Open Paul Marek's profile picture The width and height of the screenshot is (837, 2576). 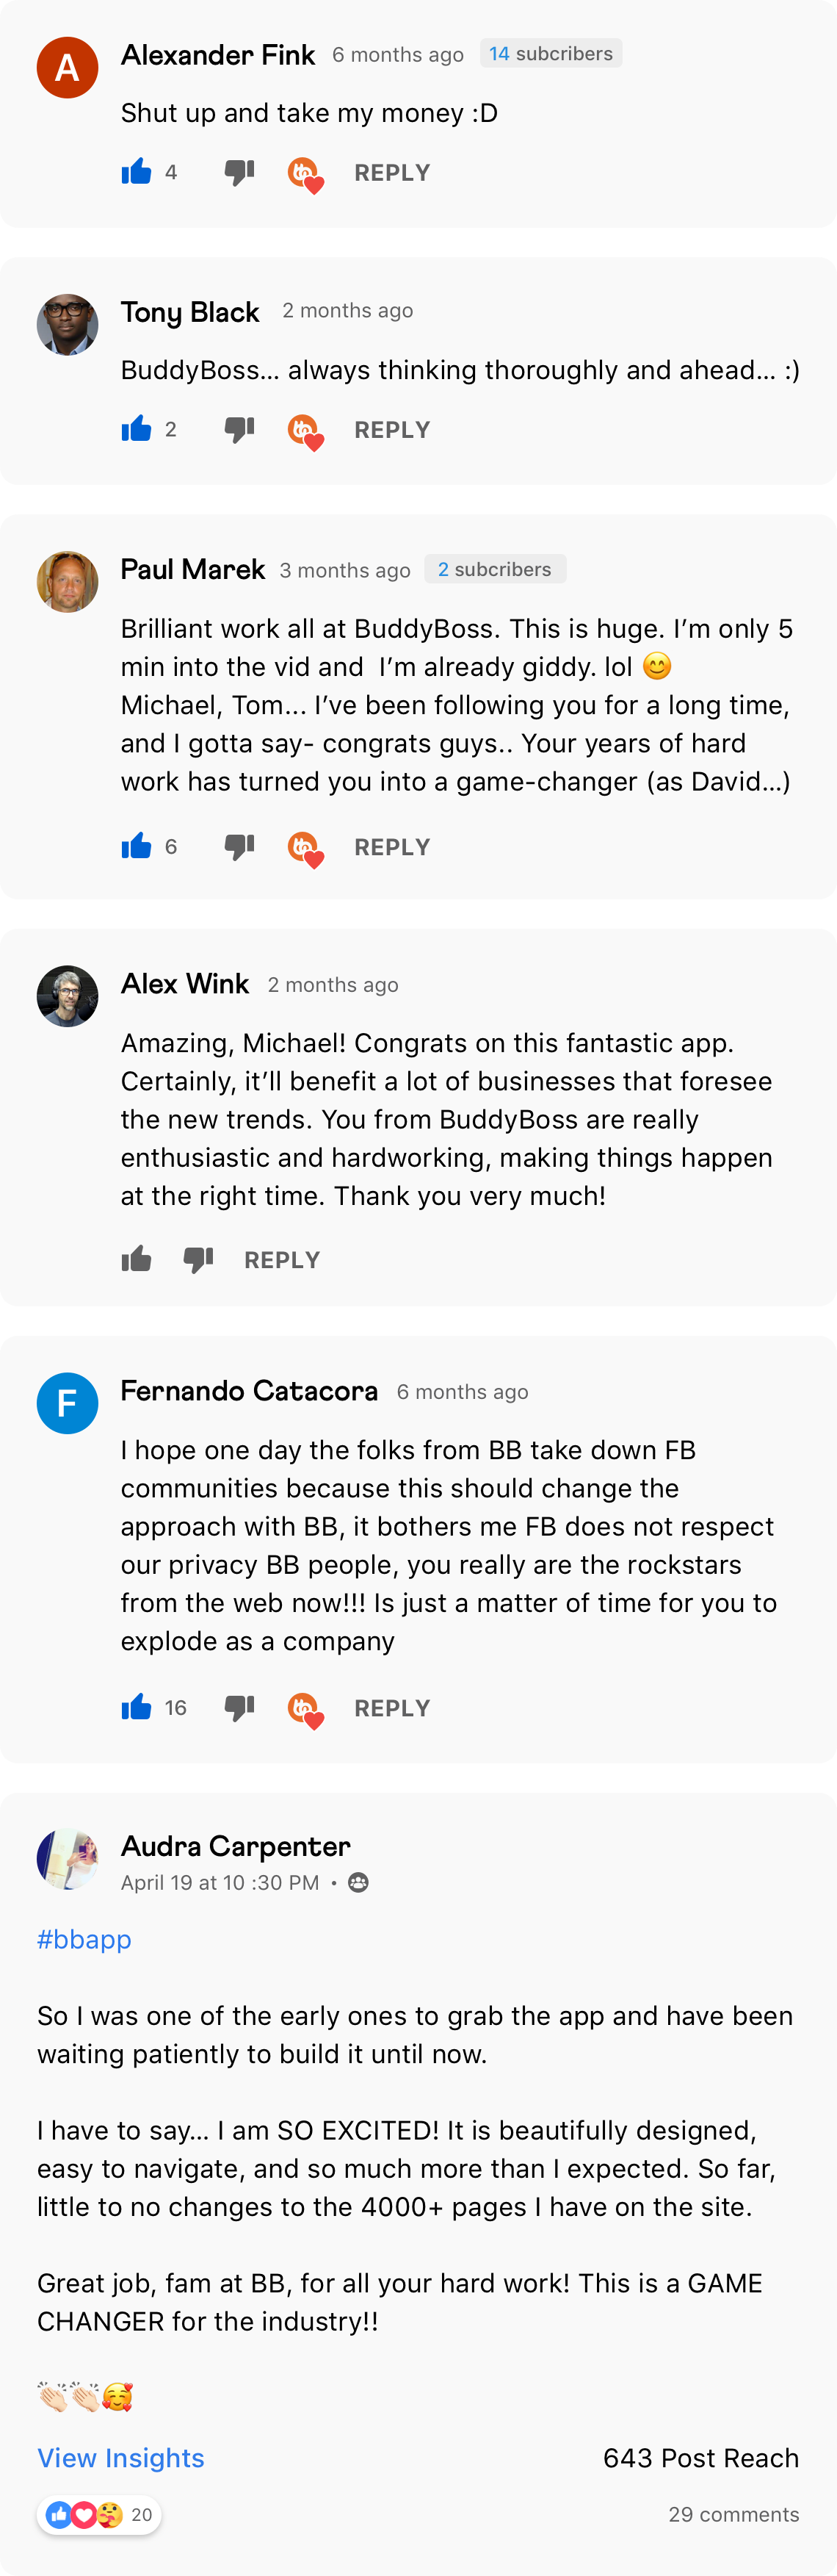tap(68, 582)
